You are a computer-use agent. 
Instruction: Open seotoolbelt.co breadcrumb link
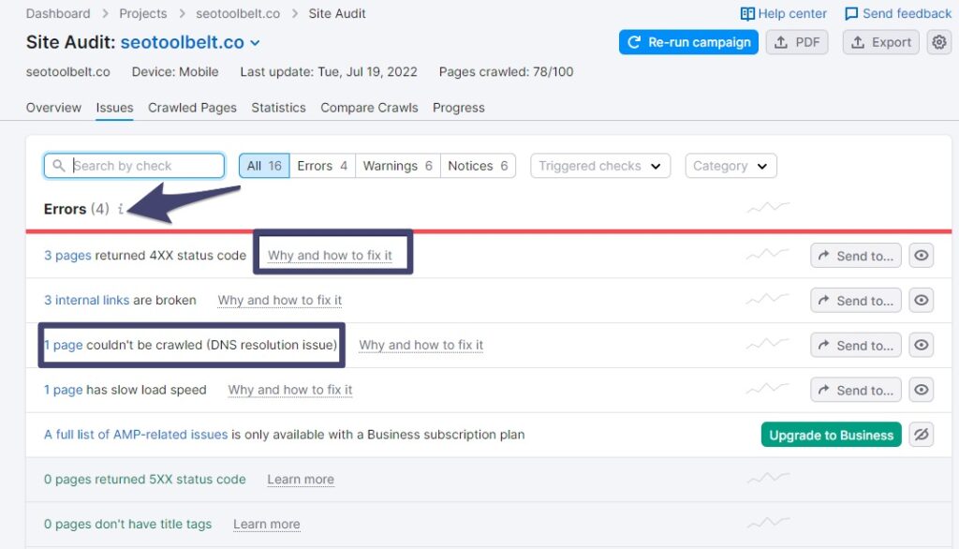click(x=238, y=13)
